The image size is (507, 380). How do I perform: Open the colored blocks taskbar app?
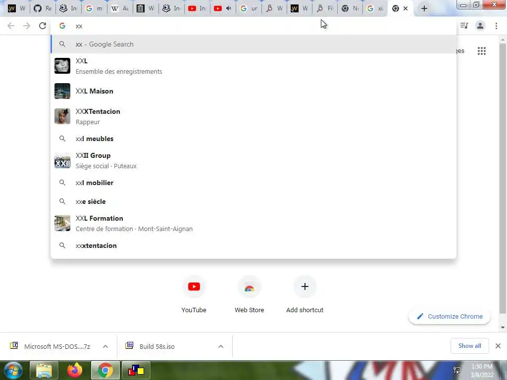tap(136, 370)
